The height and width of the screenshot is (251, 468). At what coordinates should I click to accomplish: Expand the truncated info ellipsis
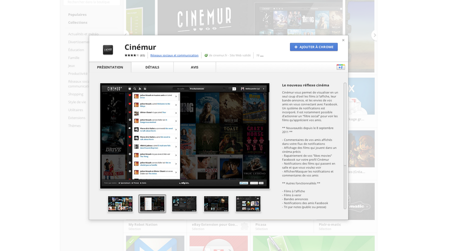(262, 56)
